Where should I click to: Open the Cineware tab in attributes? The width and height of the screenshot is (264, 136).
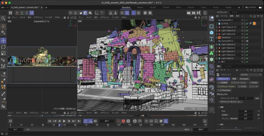pyautogui.click(x=244, y=79)
